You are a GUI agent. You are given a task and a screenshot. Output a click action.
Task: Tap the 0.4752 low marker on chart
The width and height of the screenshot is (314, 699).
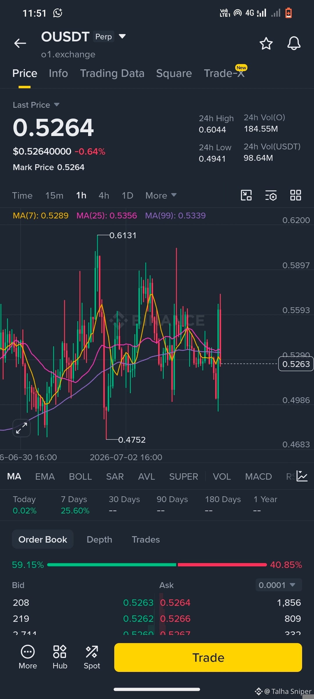(132, 440)
